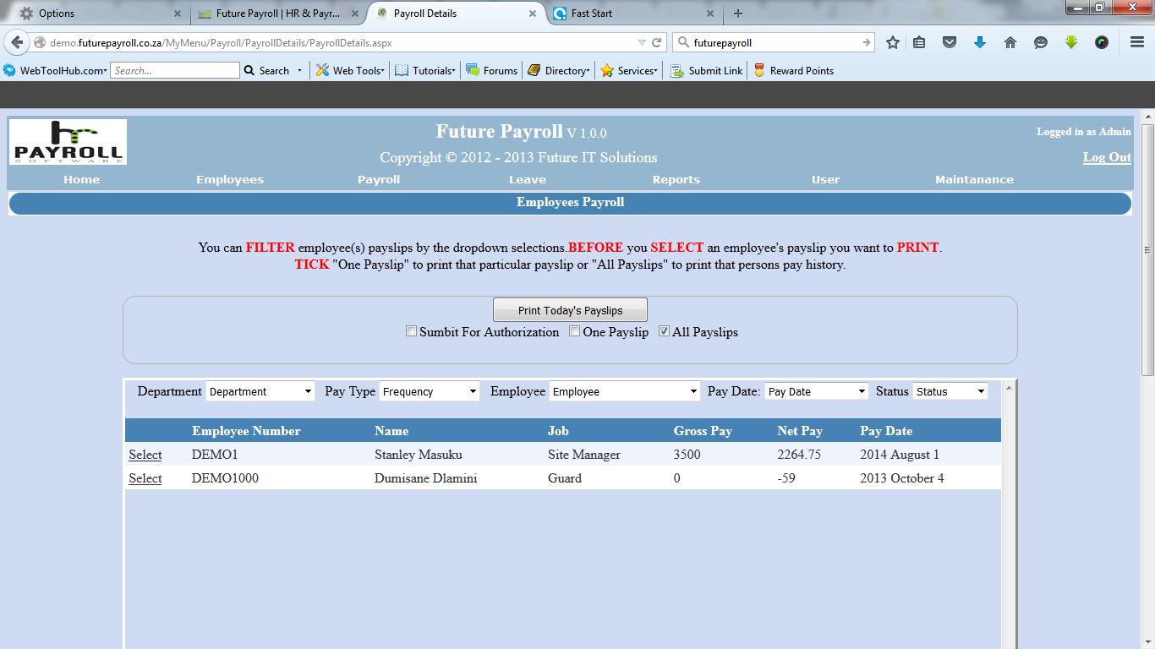
Task: Open the Pocket icon in toolbar
Action: click(950, 42)
